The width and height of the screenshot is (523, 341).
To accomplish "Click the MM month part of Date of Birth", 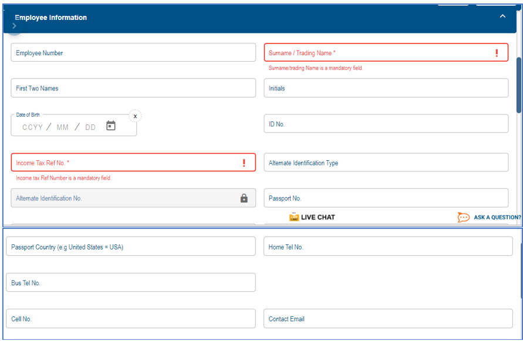I will (x=62, y=127).
